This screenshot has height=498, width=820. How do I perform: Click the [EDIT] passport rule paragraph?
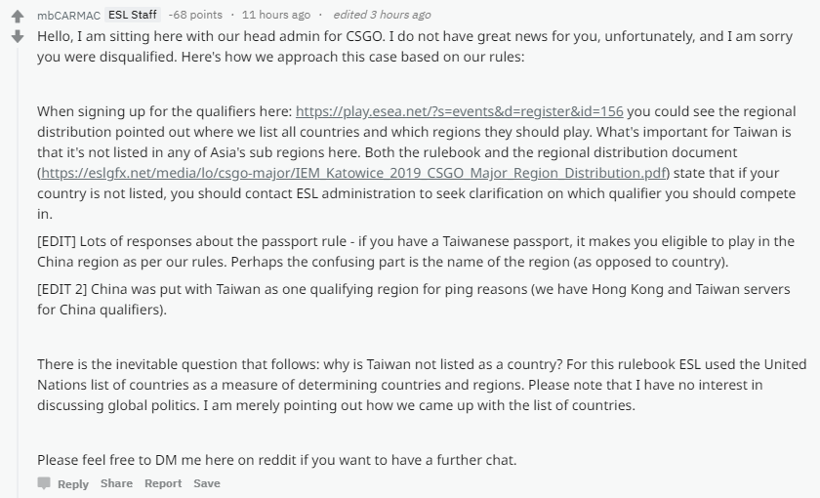coord(416,251)
